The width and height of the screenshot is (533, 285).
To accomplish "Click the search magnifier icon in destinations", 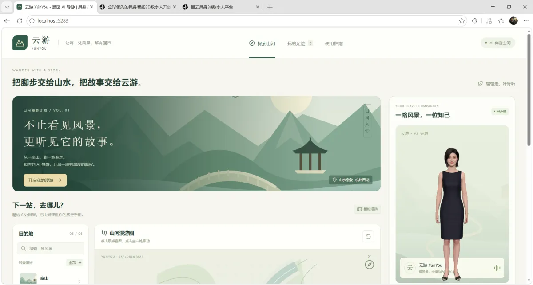I will 24,249.
